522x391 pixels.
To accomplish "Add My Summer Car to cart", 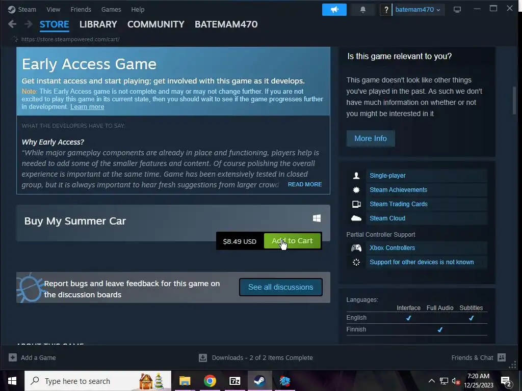I will pyautogui.click(x=292, y=241).
